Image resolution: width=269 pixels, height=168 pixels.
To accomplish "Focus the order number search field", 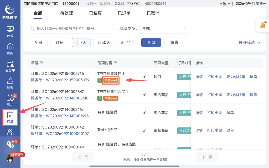I will 72,29.
